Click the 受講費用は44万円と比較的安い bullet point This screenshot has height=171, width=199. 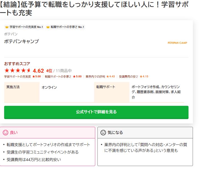point(34,159)
